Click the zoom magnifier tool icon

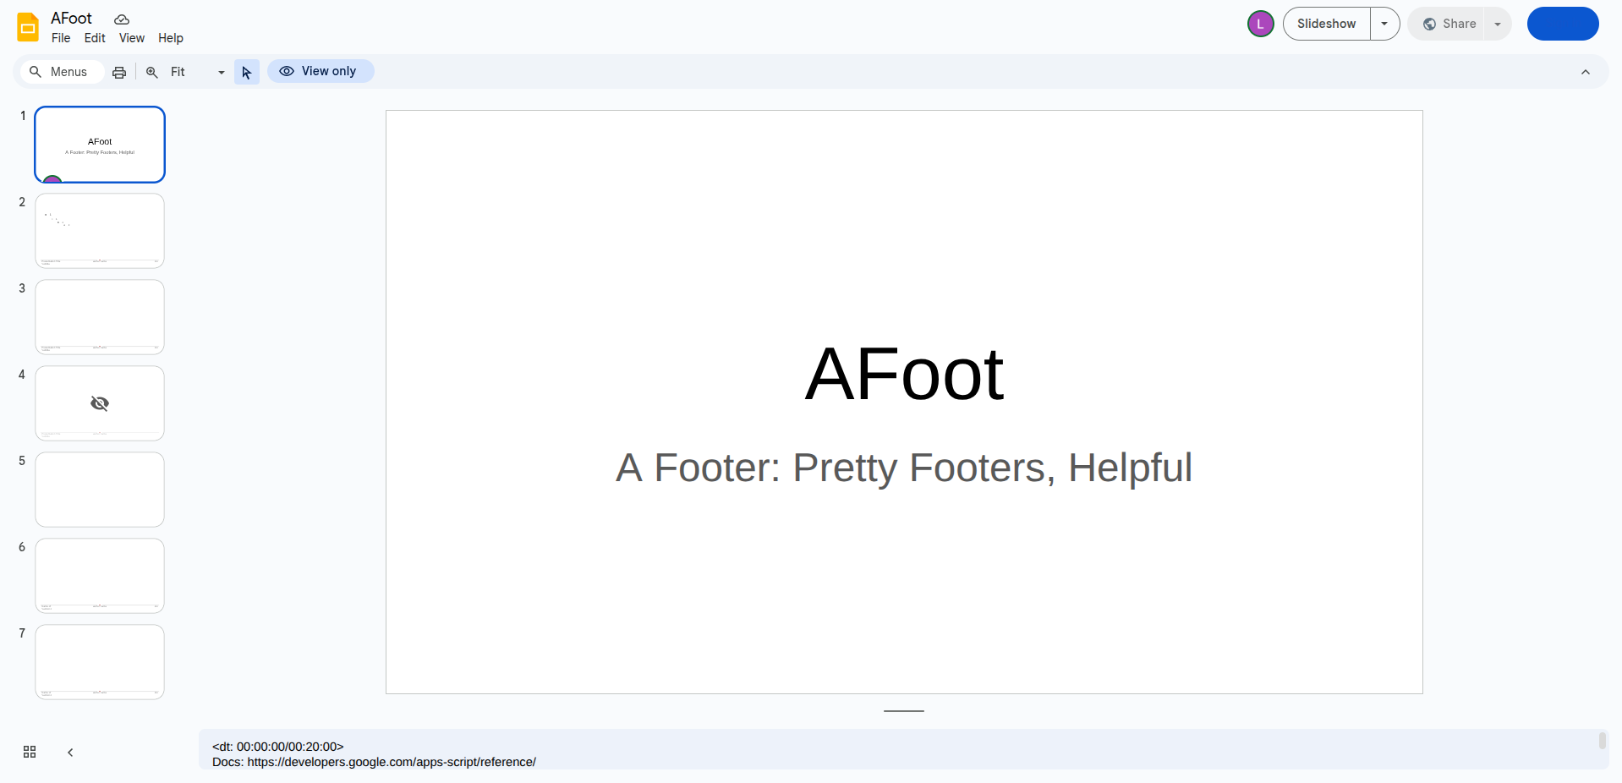152,72
